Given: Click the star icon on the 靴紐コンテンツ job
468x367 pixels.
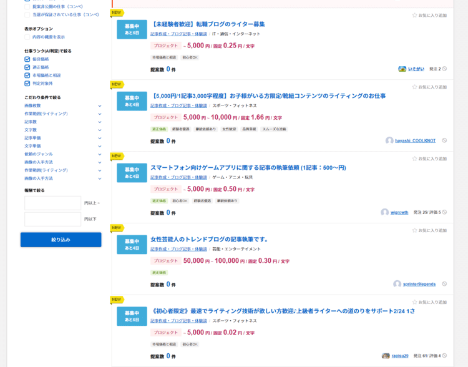Looking at the screenshot, I should point(414,87).
